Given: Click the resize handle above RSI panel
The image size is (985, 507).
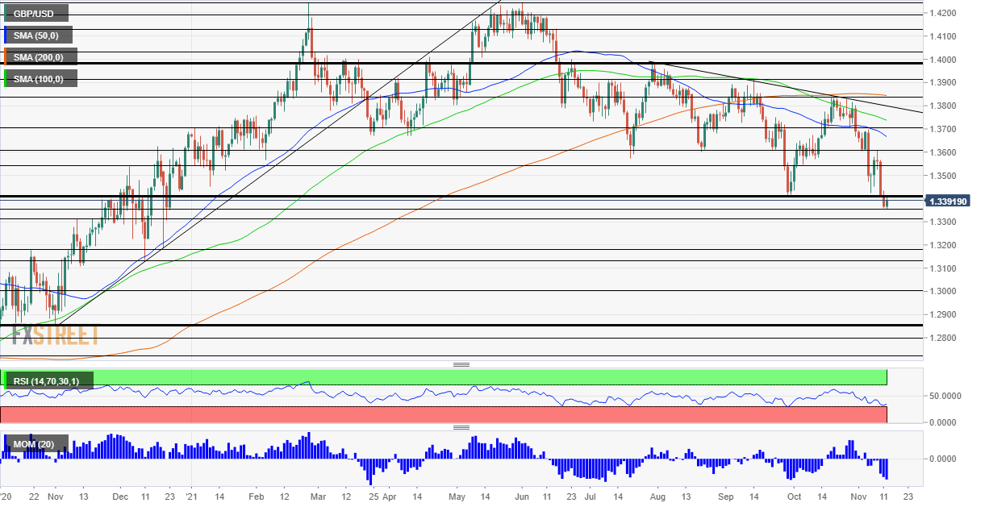Looking at the screenshot, I should point(461,364).
